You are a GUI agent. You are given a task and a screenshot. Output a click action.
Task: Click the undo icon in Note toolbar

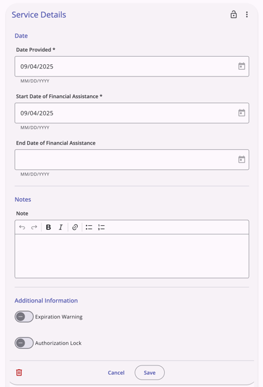(22, 227)
